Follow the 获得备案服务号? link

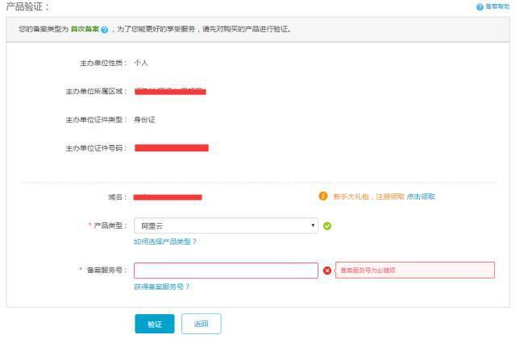click(162, 286)
